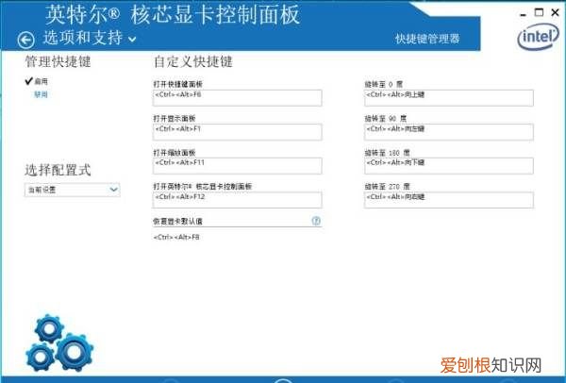
Task: Maximize the control panel window
Action: pos(539,12)
